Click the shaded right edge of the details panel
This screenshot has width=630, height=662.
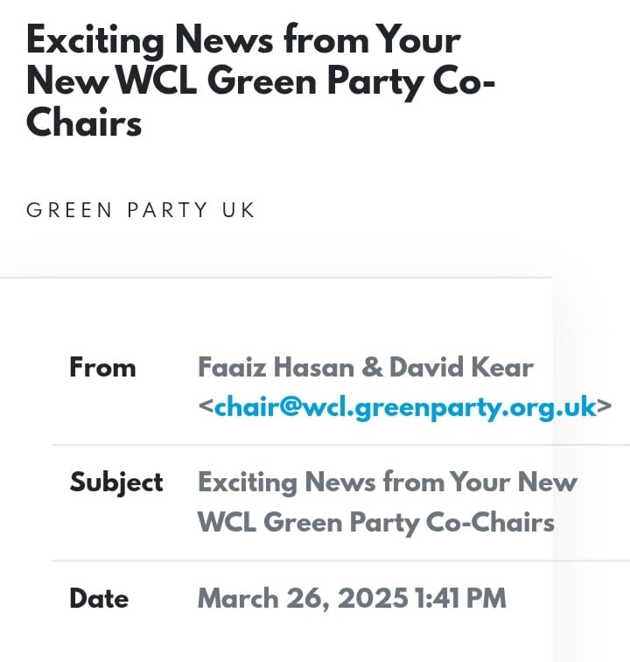click(x=591, y=468)
